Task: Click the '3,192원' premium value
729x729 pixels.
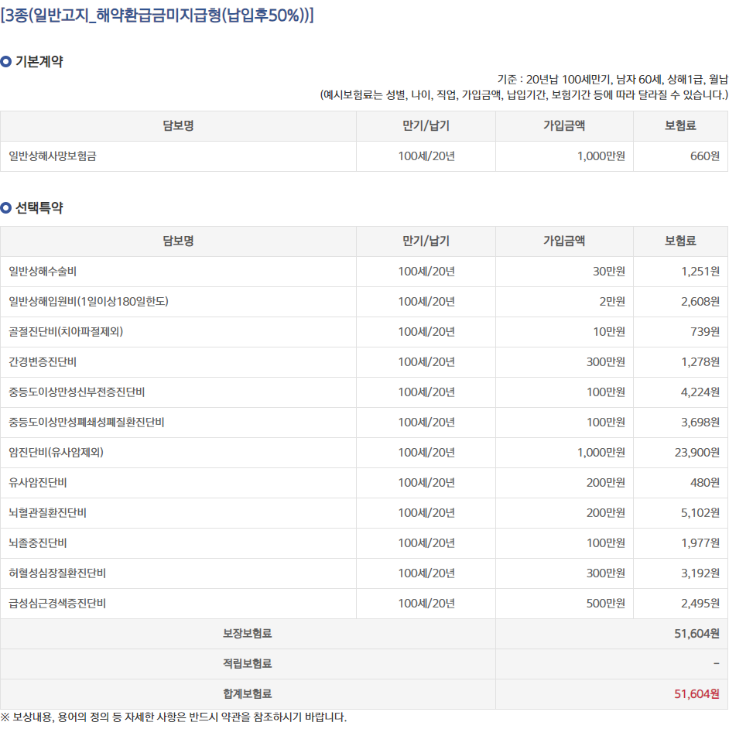Action: (700, 573)
